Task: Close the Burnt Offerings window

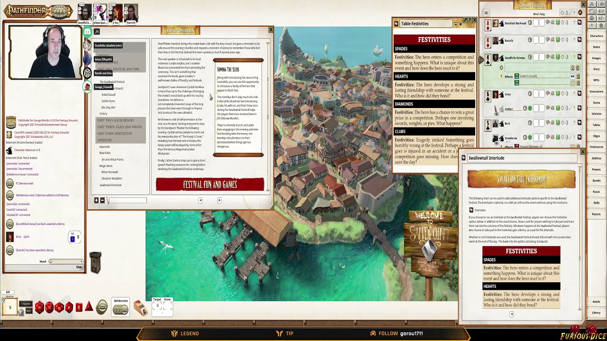Action: [x=271, y=30]
